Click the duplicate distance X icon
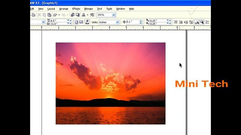Viewport: 241px width, 135px height. [x=148, y=20]
